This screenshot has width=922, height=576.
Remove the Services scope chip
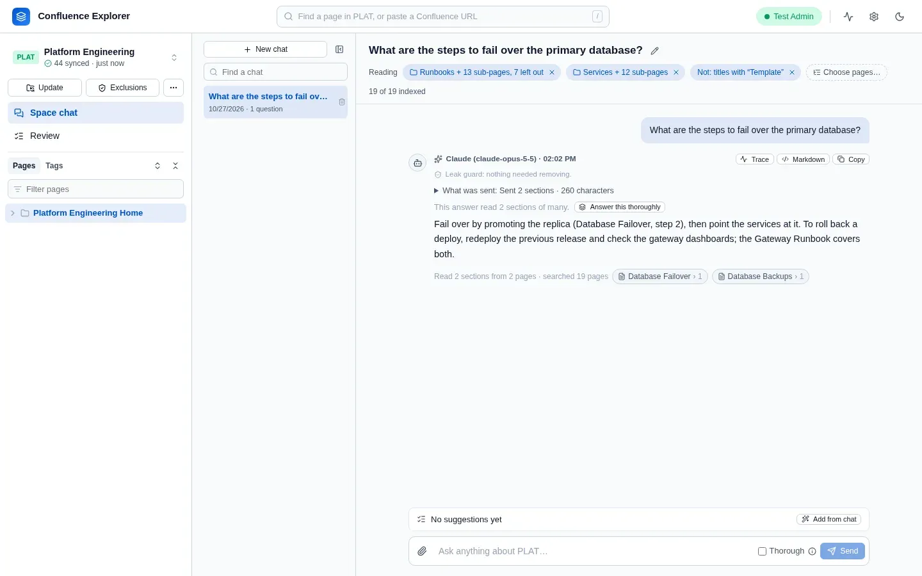pyautogui.click(x=676, y=72)
